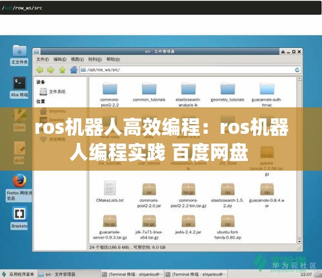Open the 视图(V) menu
Screen dimensions: 322x278
[x=77, y=59]
